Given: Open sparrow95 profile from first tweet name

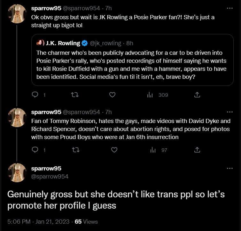Looking at the screenshot, I should [46, 8].
